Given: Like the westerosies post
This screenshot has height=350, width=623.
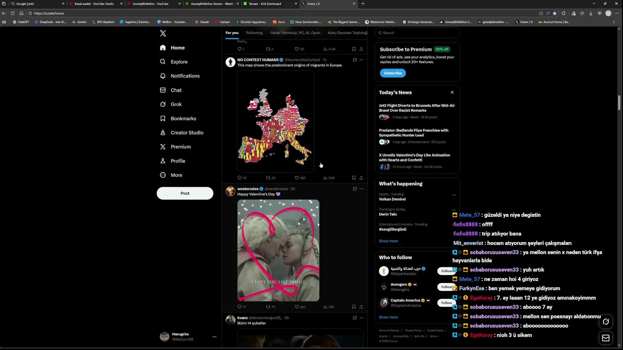Looking at the screenshot, I should [300, 307].
